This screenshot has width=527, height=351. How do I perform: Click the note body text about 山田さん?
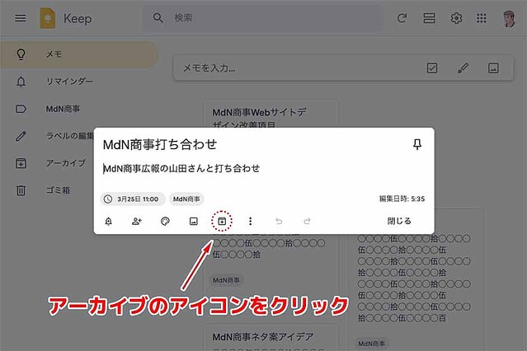pyautogui.click(x=181, y=168)
